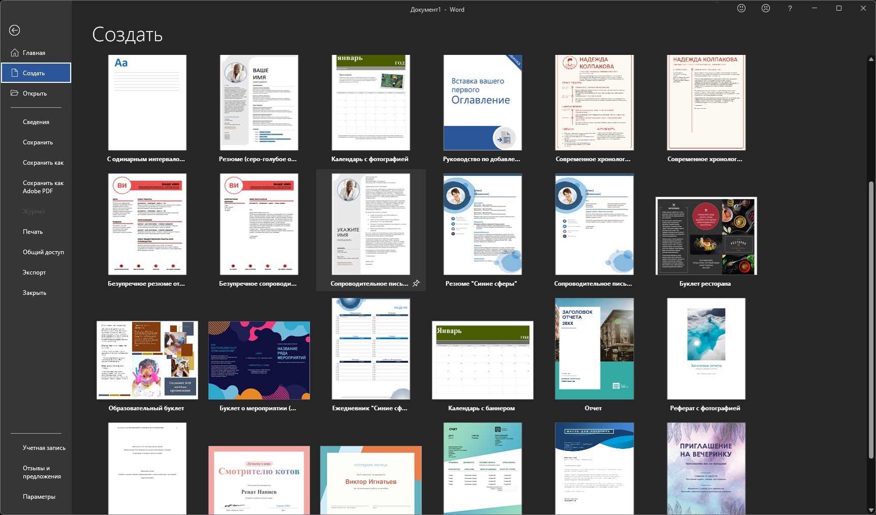Open the Сведения page
The height and width of the screenshot is (515, 876).
(36, 122)
